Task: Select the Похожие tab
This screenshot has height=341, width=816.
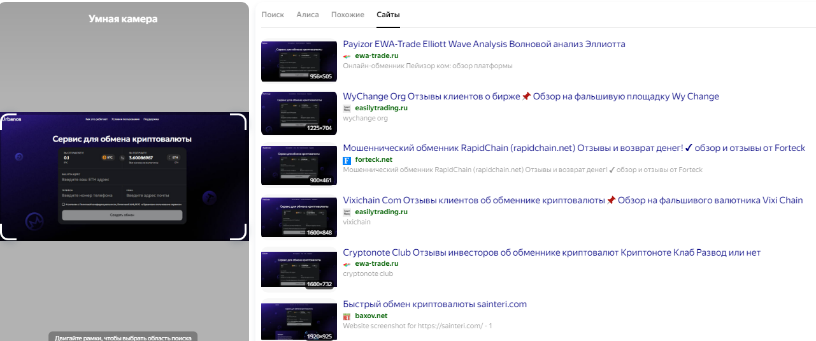Action: (348, 15)
